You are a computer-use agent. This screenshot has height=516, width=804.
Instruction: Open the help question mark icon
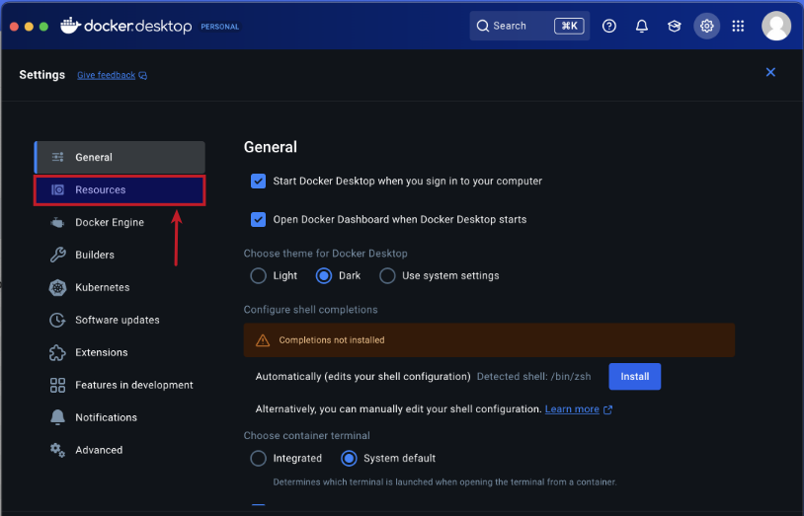608,26
